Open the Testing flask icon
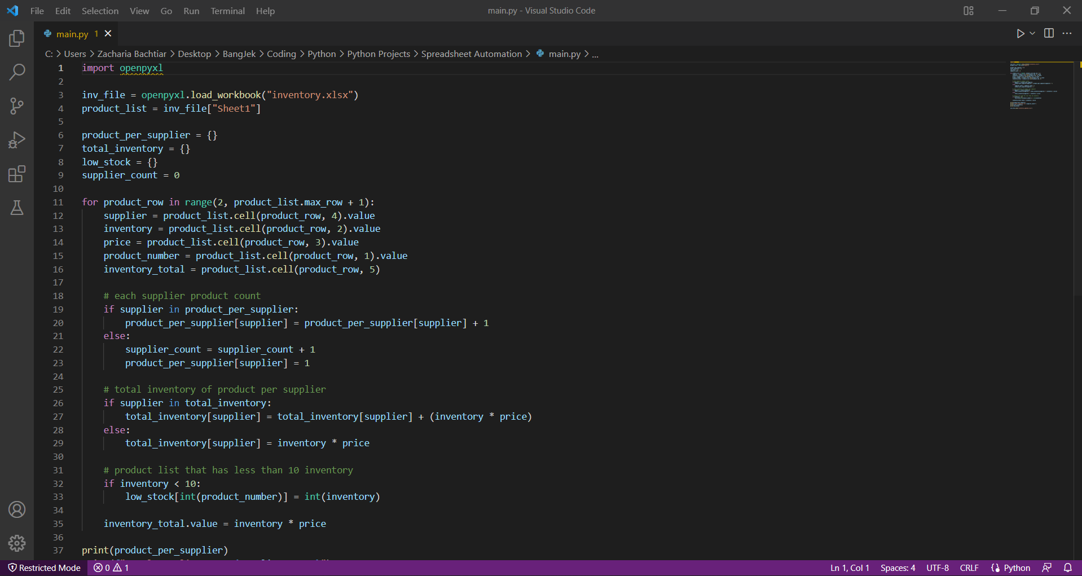 (x=17, y=208)
